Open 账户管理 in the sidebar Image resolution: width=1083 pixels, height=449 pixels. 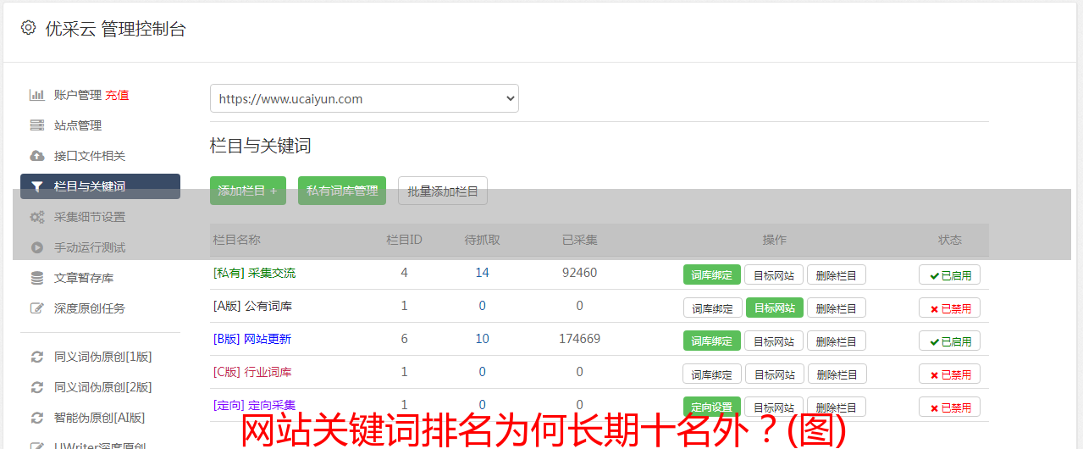coord(78,95)
